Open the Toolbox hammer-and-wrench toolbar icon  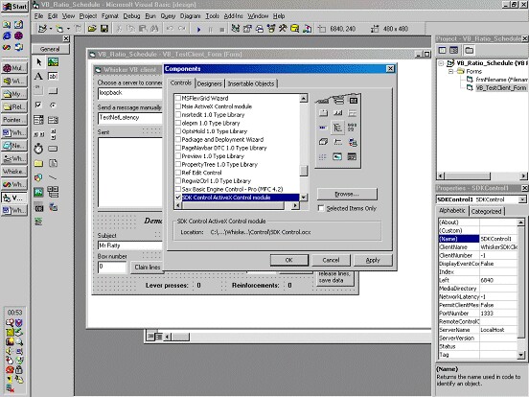point(283,29)
